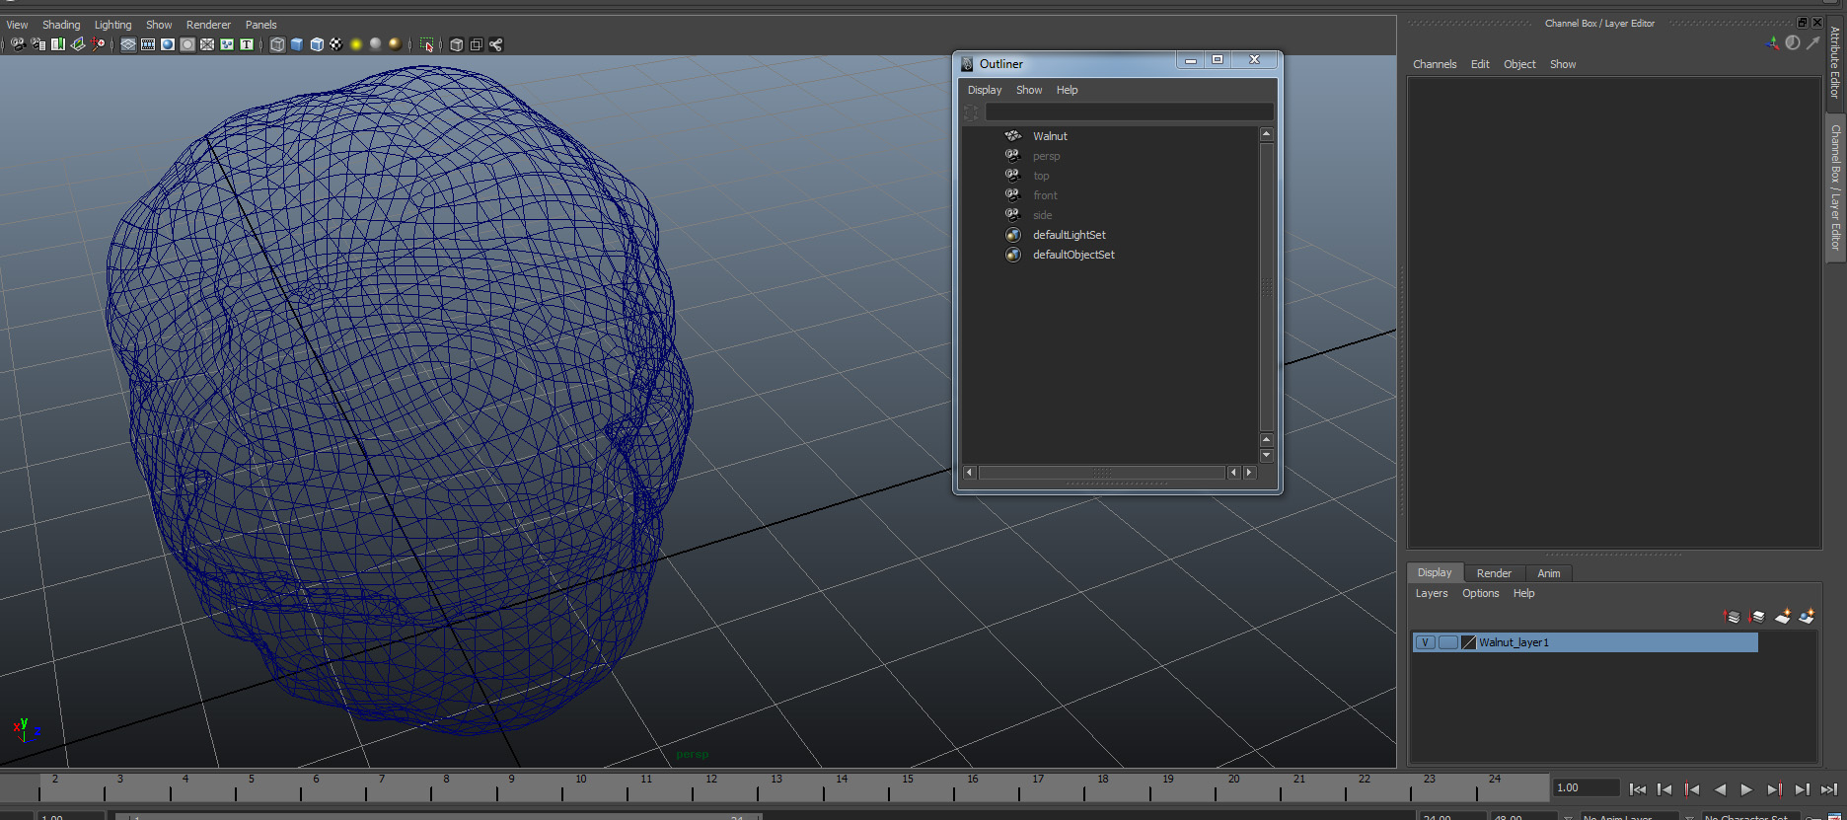Open the Outliner Display menu
Viewport: 1847px width, 820px height.
[985, 90]
